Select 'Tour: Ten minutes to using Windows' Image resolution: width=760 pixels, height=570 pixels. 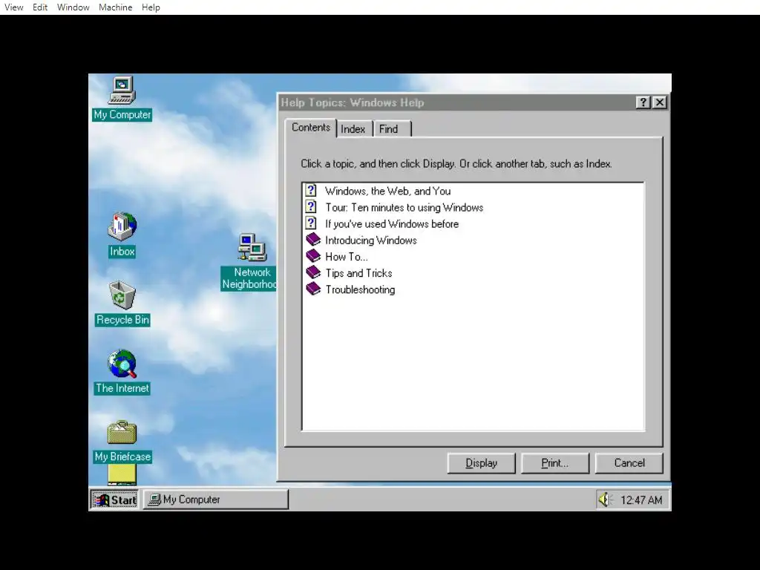pyautogui.click(x=404, y=208)
